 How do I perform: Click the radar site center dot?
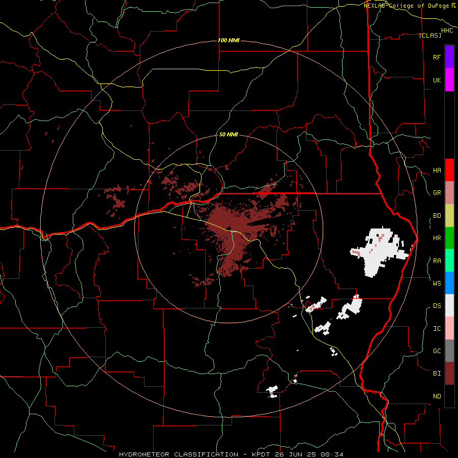click(228, 228)
